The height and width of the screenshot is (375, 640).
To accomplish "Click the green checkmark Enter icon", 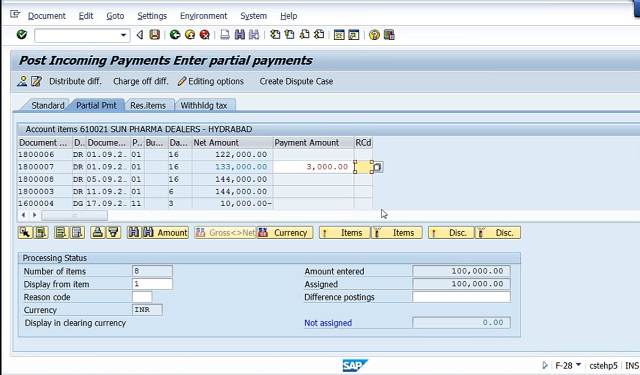I will coord(21,35).
